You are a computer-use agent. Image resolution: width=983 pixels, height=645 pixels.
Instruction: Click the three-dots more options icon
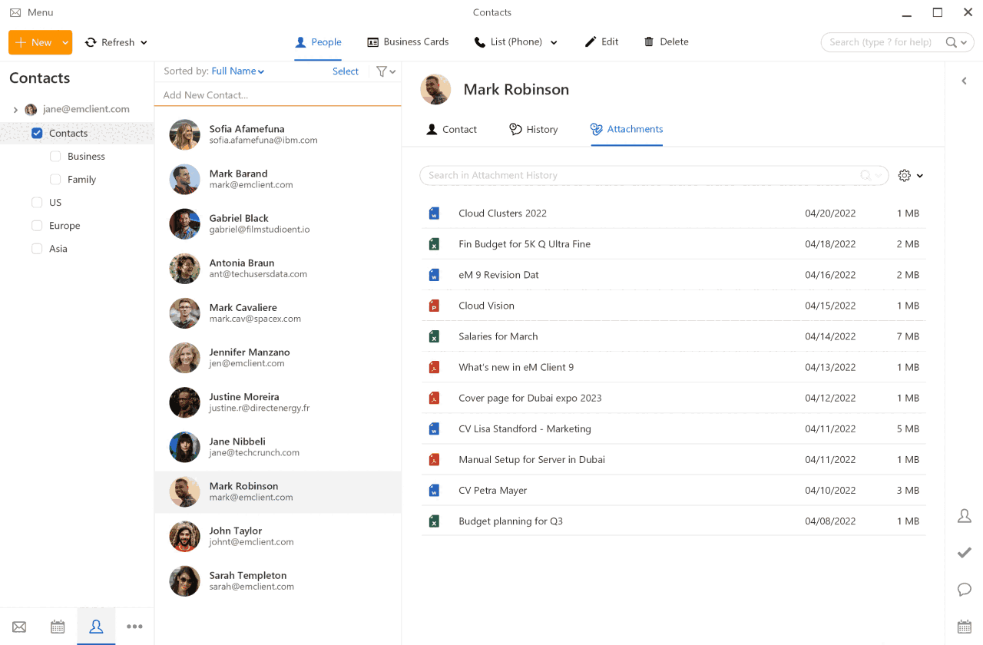click(134, 627)
